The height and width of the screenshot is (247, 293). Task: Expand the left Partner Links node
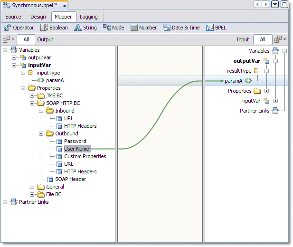(5, 202)
